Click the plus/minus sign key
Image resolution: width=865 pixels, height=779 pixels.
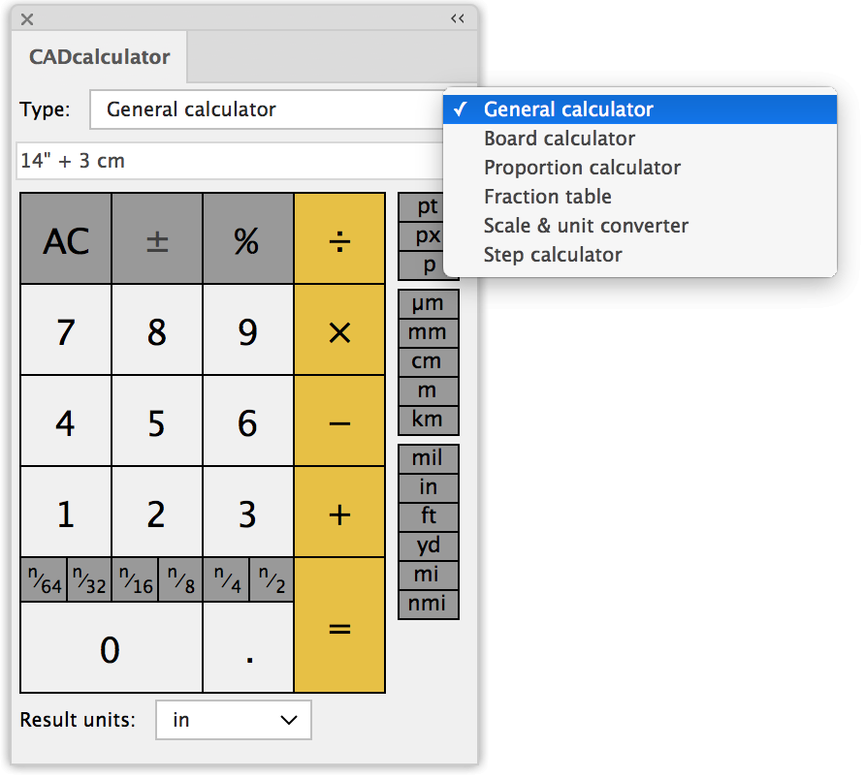pos(157,239)
